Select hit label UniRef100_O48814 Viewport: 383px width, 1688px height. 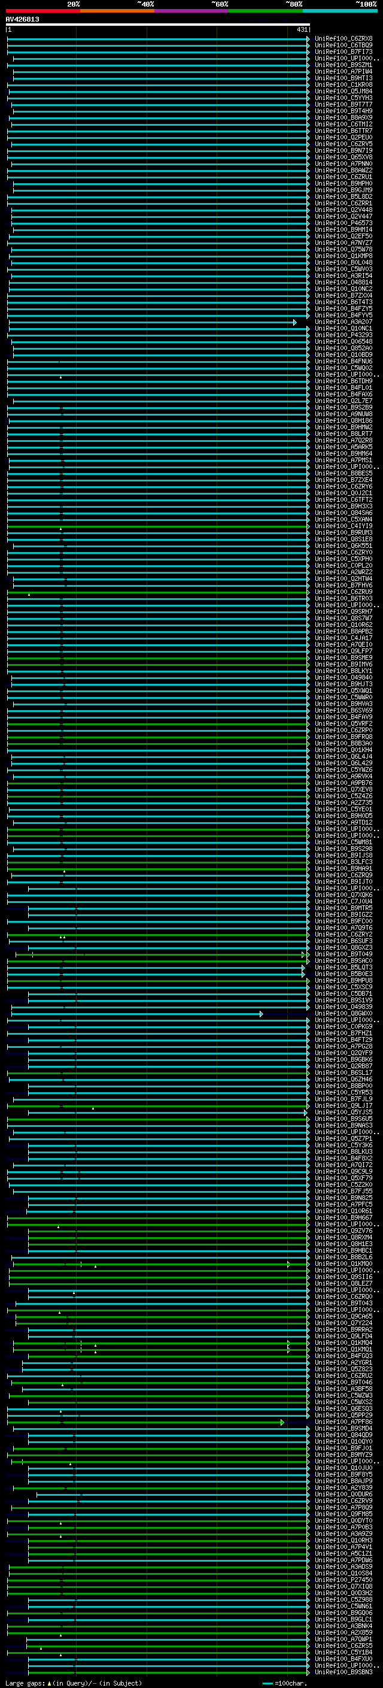344,283
